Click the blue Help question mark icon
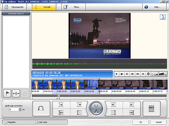The height and width of the screenshot is (126, 169). coord(146,7)
